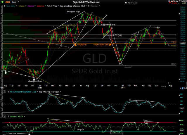This screenshot has width=187, height=135.
Task: Click the 'target again (hit)' annotation
Action: pos(101,45)
